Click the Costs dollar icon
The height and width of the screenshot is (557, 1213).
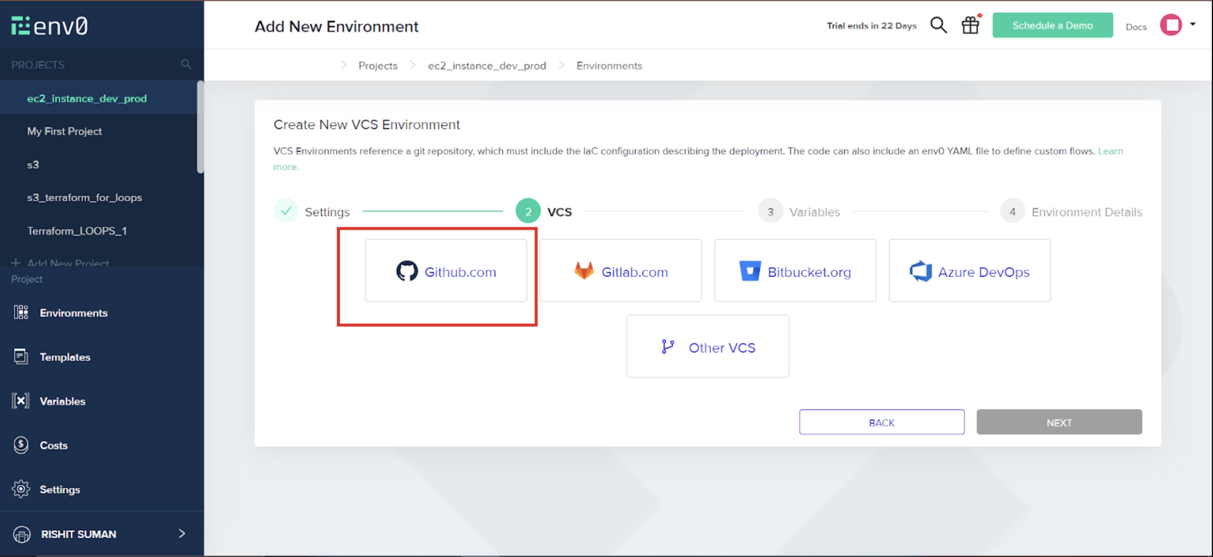click(x=21, y=445)
